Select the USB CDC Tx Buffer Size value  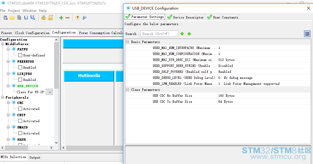pos(265,102)
